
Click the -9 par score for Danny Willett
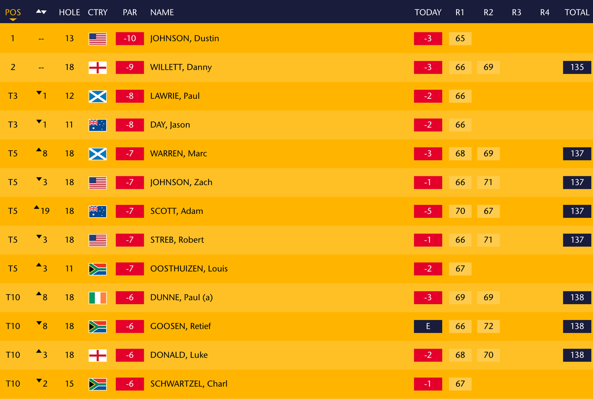[129, 67]
